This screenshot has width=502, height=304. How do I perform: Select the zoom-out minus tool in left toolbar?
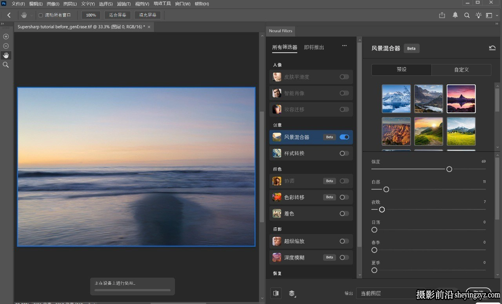pyautogui.click(x=6, y=46)
